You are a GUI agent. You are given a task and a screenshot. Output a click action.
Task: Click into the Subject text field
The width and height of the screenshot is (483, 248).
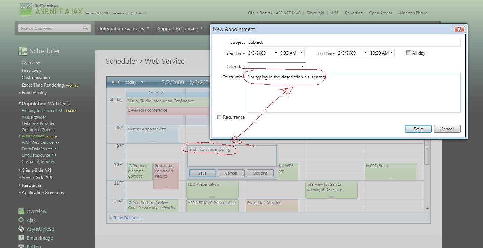[x=354, y=42]
